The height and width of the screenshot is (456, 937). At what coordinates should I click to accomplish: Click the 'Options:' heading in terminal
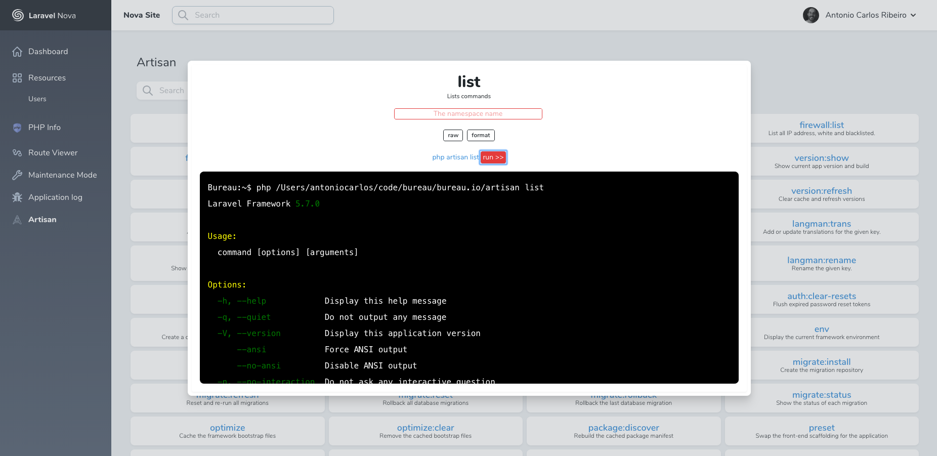(227, 284)
